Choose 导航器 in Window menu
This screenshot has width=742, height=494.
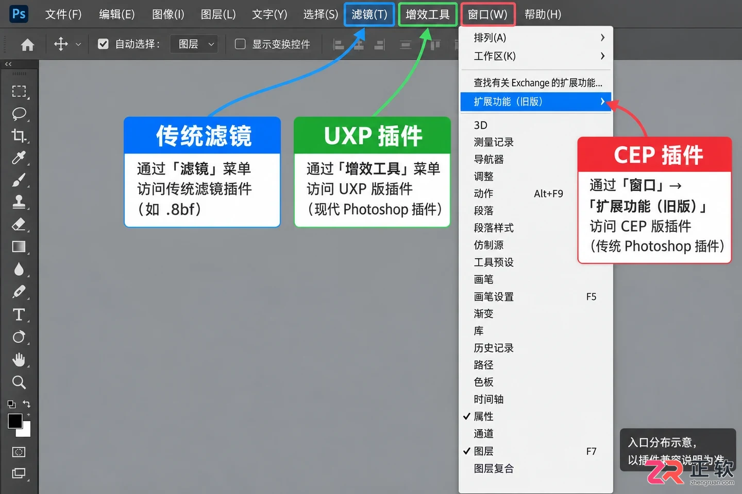pyautogui.click(x=536, y=159)
